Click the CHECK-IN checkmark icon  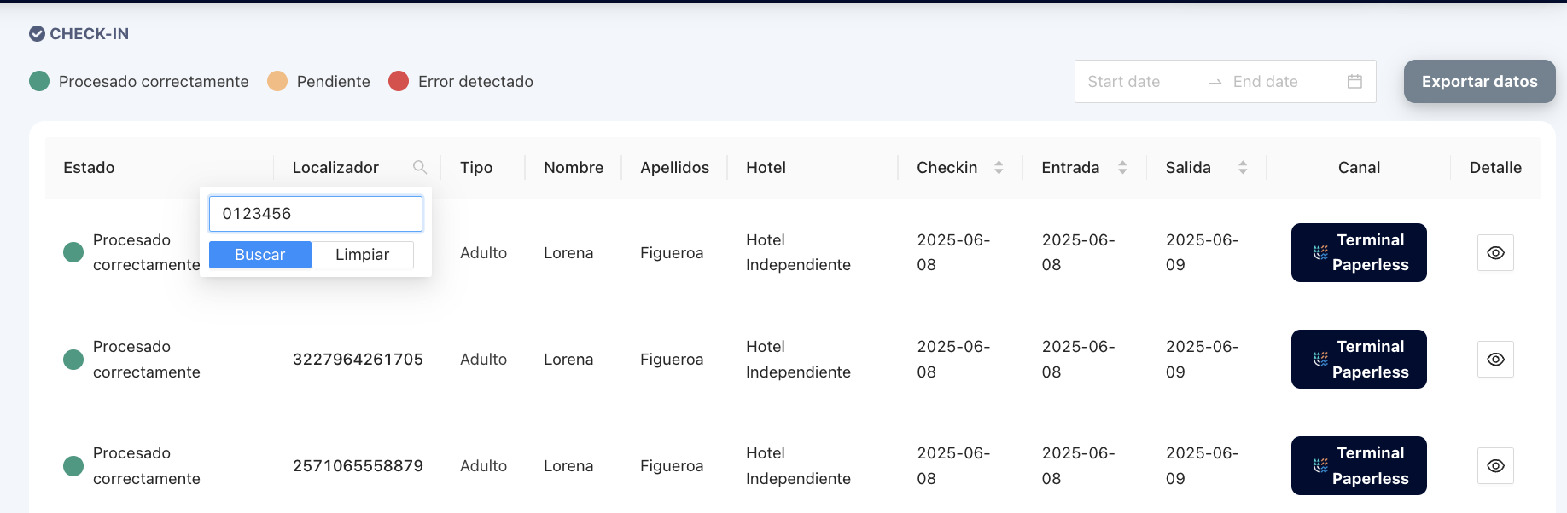(37, 34)
